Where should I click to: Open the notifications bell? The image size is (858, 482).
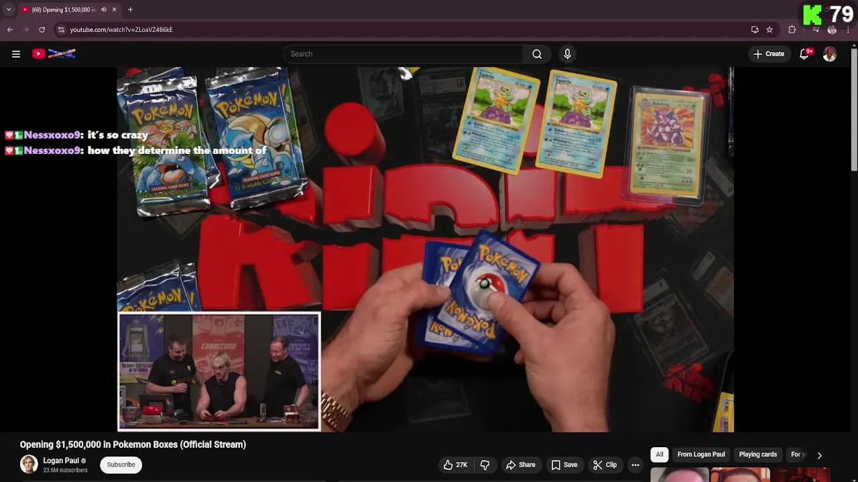coord(804,54)
